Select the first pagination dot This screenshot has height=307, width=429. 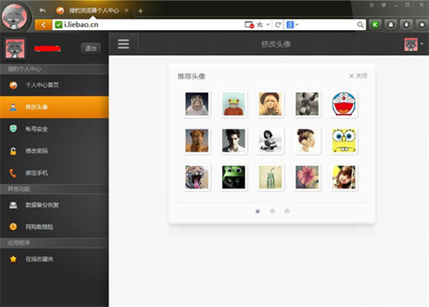[257, 211]
